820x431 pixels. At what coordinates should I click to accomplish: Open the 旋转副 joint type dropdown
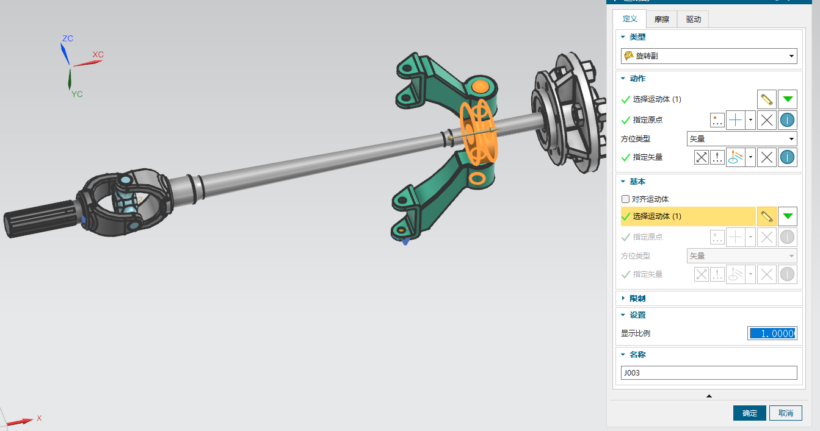pyautogui.click(x=708, y=56)
